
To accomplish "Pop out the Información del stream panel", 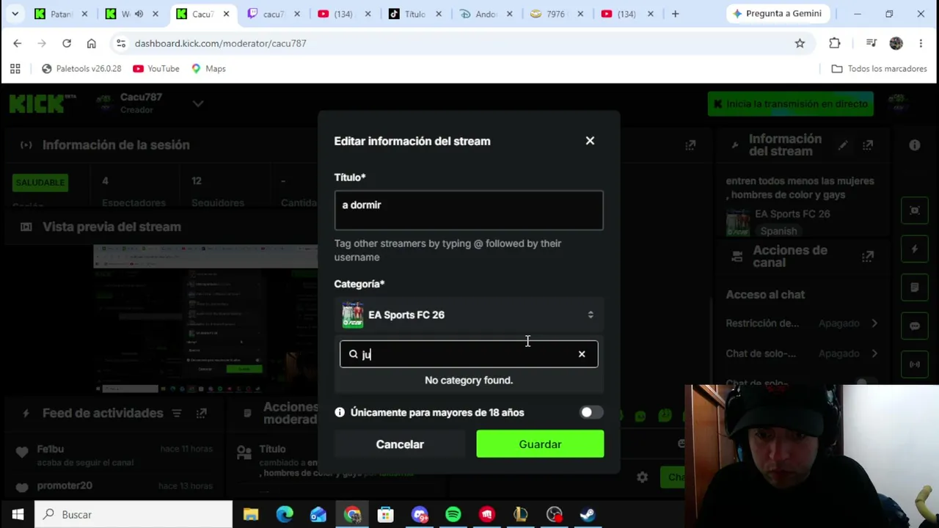I will pos(868,145).
